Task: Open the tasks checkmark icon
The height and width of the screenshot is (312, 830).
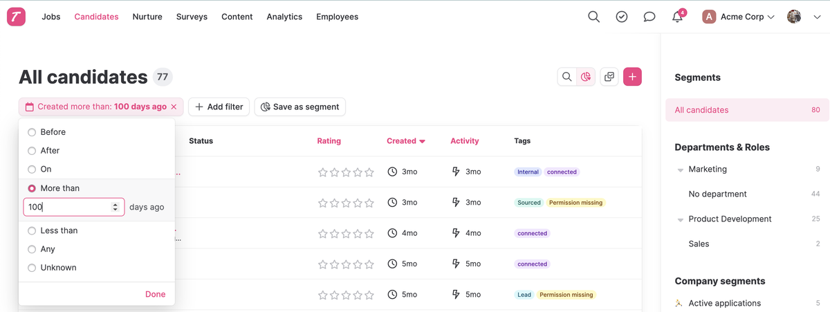Action: pyautogui.click(x=622, y=17)
